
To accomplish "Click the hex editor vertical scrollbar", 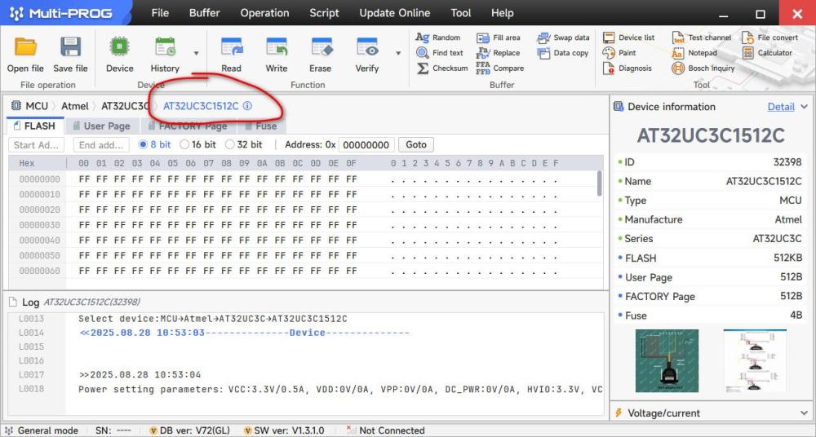I will tap(599, 183).
